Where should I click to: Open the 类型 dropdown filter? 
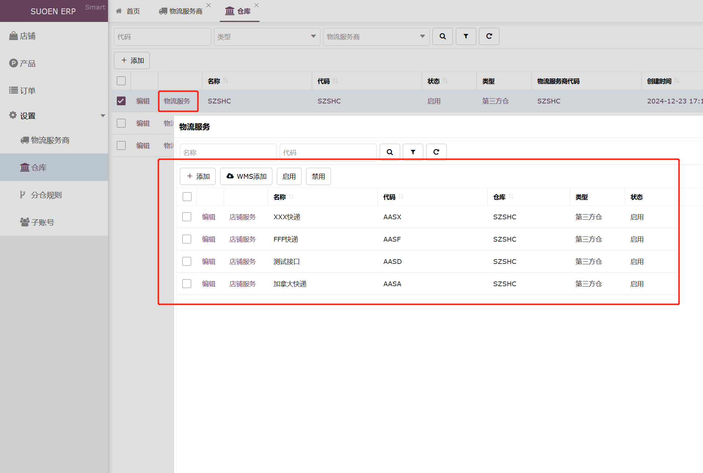point(267,37)
